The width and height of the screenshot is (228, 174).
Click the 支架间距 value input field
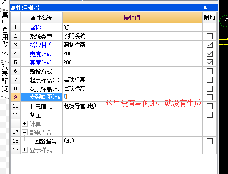pyautogui.click(x=132, y=97)
